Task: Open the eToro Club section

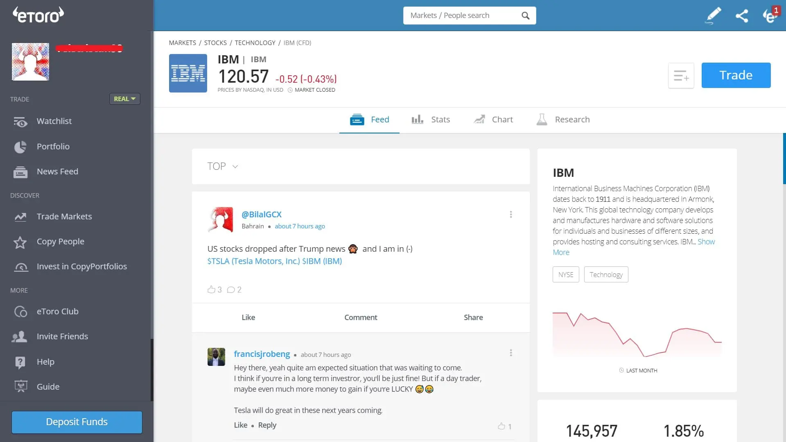Action: click(x=58, y=311)
